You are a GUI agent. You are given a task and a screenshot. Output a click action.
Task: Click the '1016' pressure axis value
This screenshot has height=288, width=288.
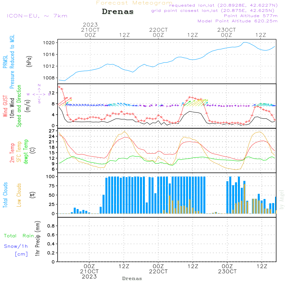click(x=49, y=54)
